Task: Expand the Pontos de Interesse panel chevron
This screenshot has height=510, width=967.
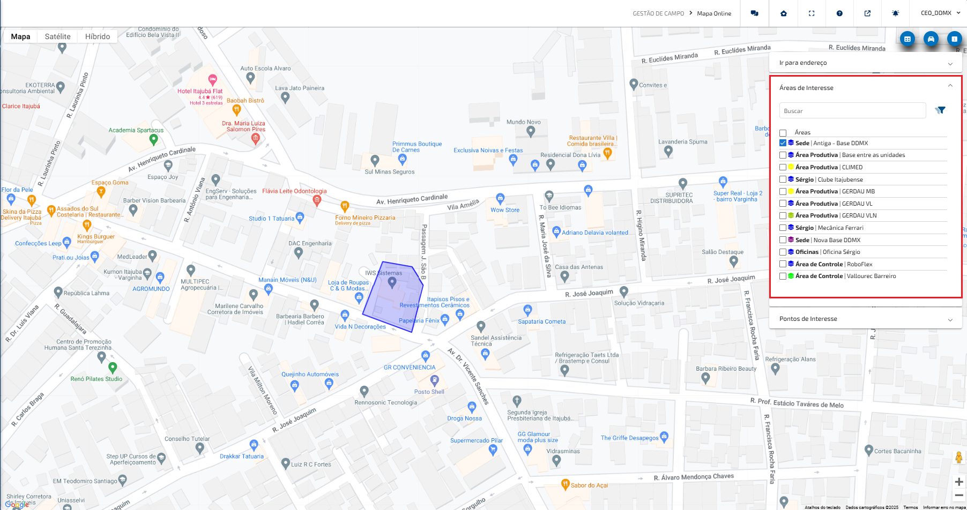Action: tap(950, 319)
